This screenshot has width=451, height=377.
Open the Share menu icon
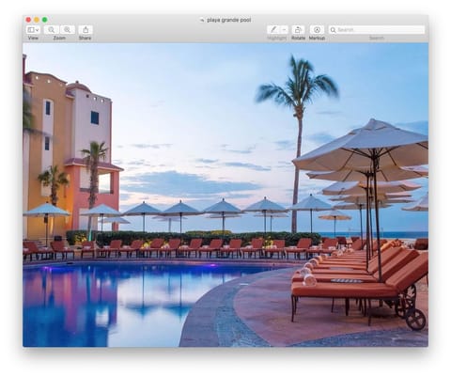(x=86, y=30)
